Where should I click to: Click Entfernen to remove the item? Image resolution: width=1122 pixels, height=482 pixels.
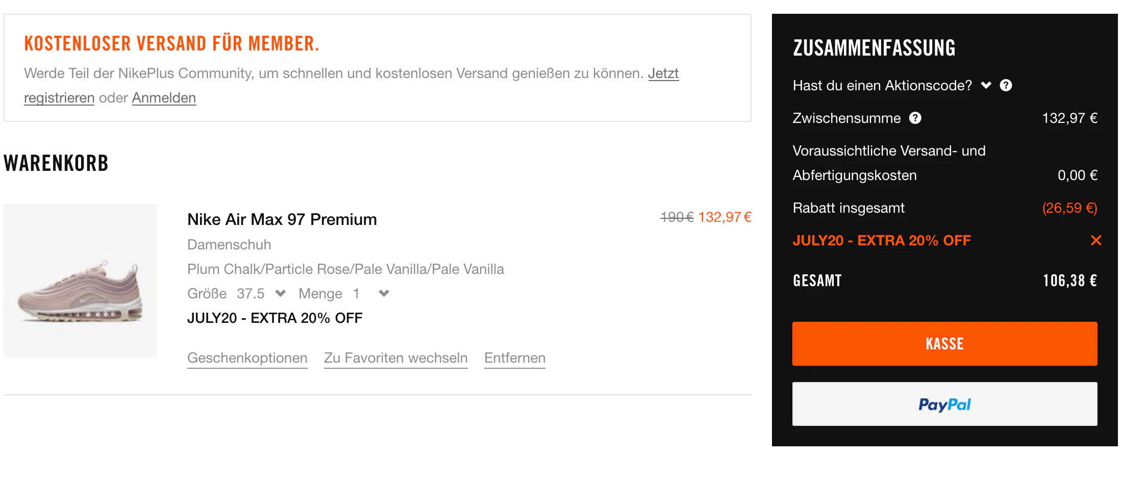pos(515,358)
